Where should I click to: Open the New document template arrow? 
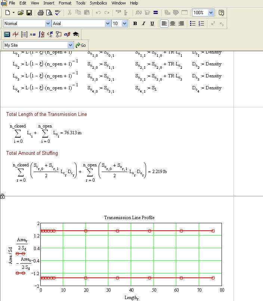[13, 13]
